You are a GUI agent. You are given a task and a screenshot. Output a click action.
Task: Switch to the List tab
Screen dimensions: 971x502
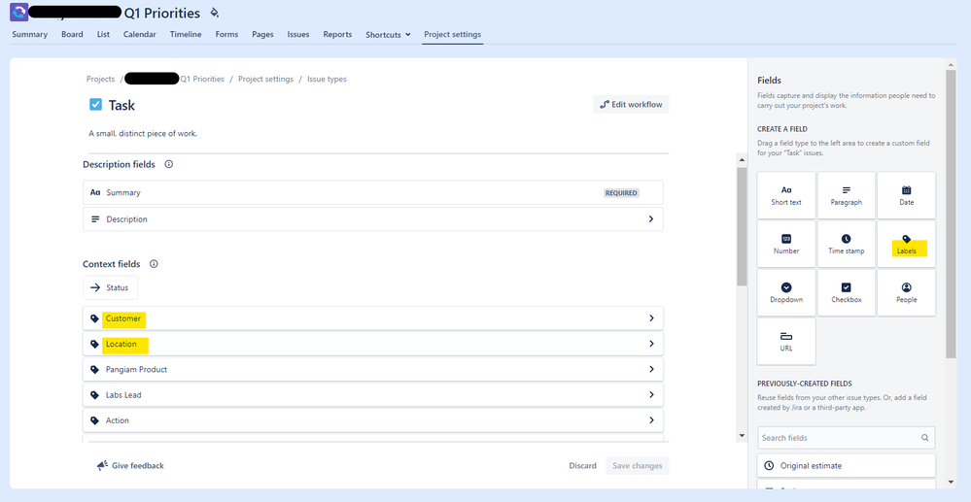point(103,35)
